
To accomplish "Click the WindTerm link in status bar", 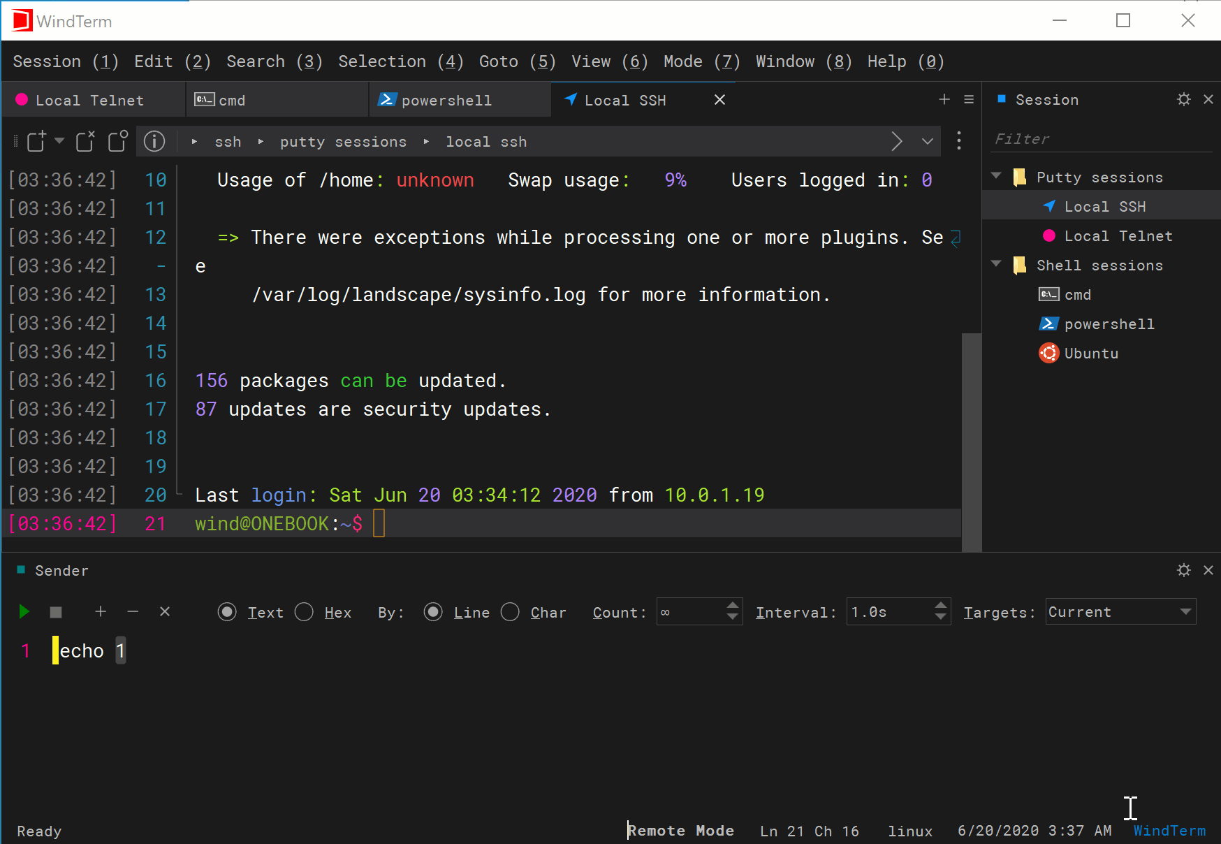I will coord(1169,831).
